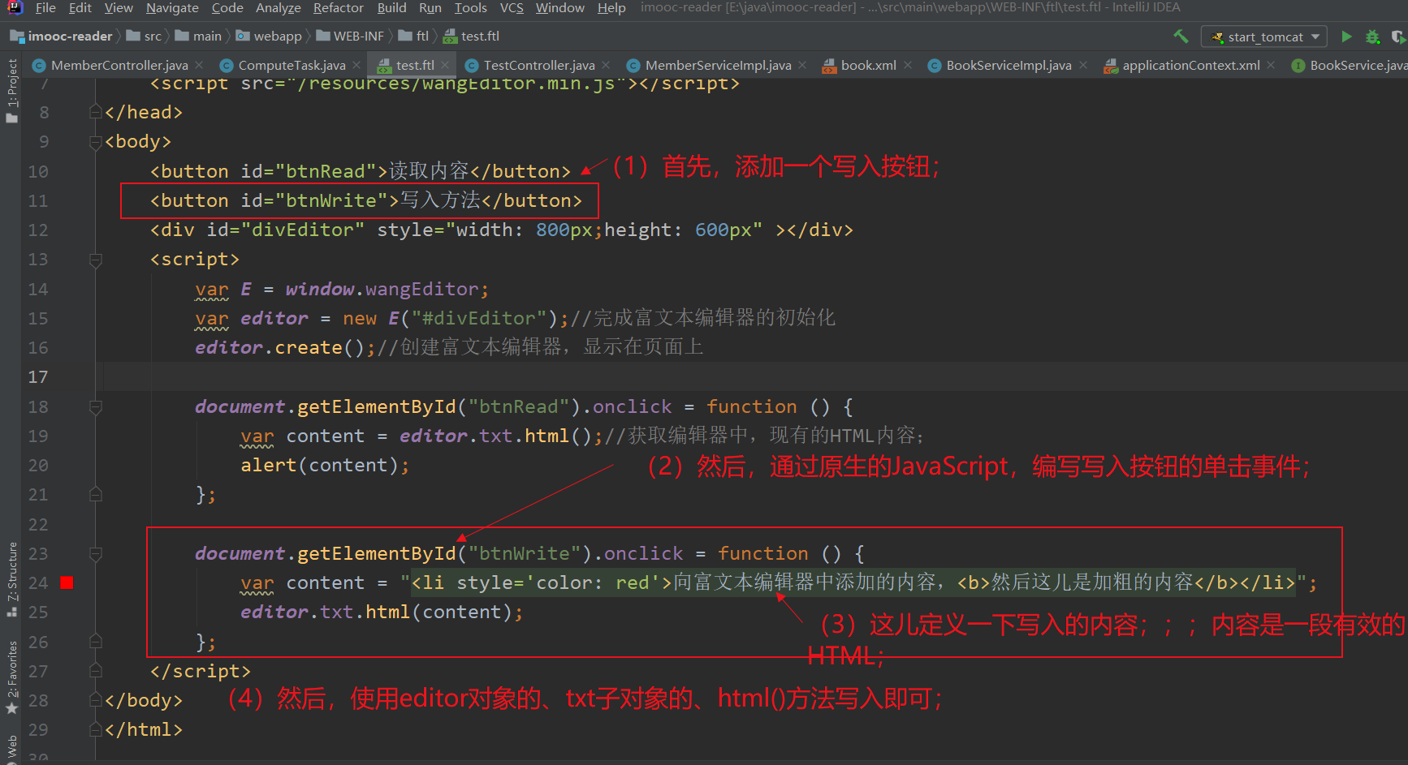This screenshot has height=765, width=1408.
Task: Start debugging with the bug icon
Action: pos(1373,37)
